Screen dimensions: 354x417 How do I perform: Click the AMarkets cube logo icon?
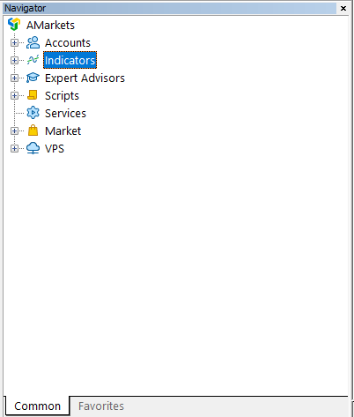(14, 25)
